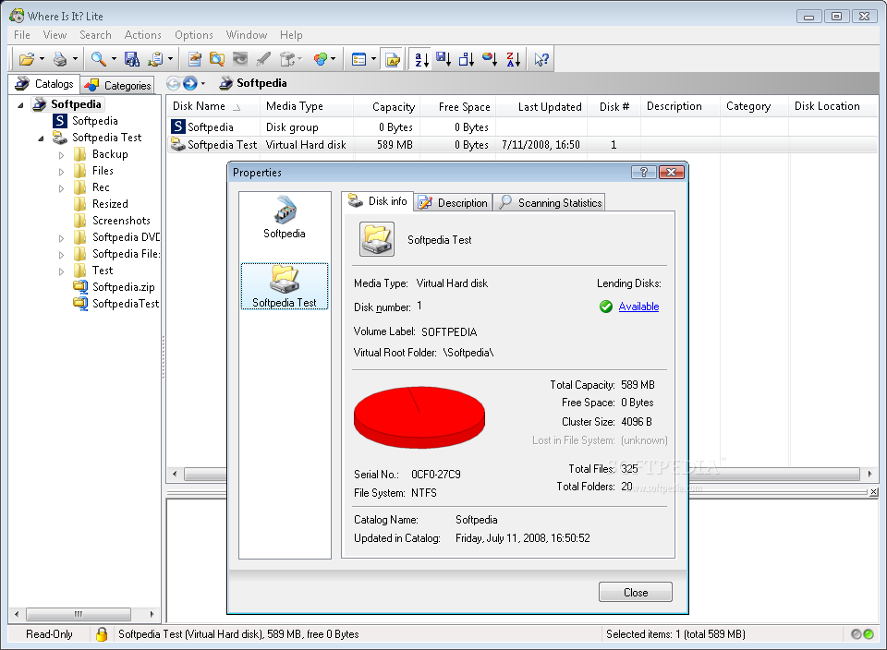The image size is (887, 650).
Task: Sort by category using colored-arrow icon
Action: 490,59
